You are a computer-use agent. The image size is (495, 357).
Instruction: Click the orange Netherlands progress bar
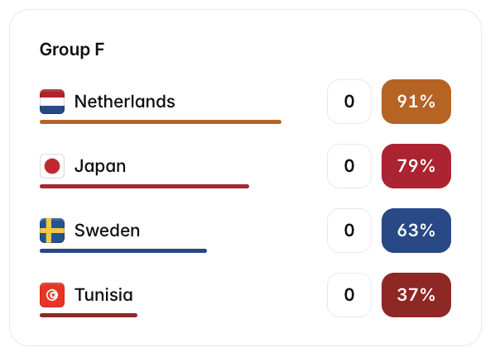point(161,122)
